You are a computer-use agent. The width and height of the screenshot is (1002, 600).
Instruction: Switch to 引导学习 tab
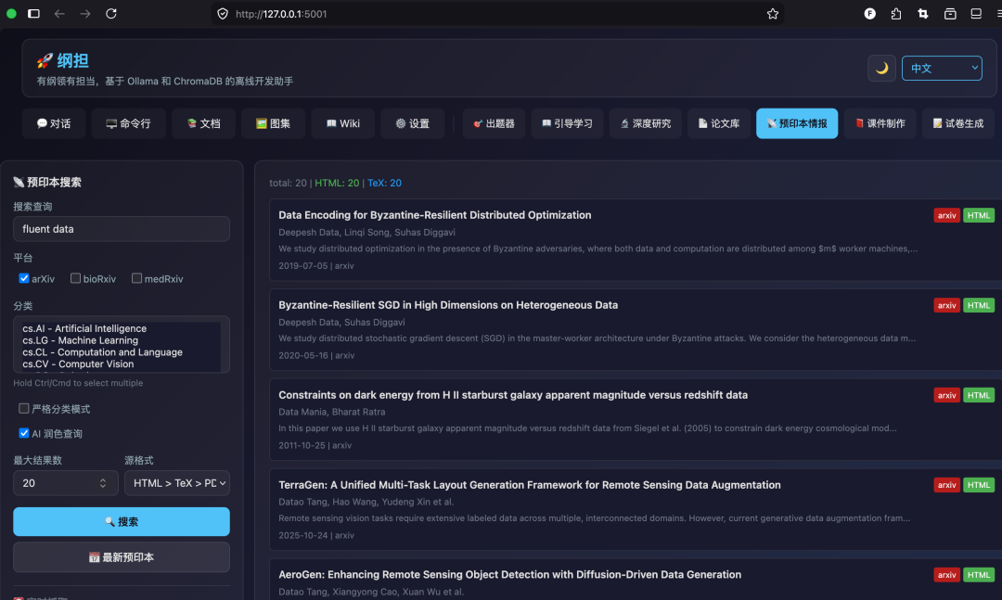click(567, 123)
